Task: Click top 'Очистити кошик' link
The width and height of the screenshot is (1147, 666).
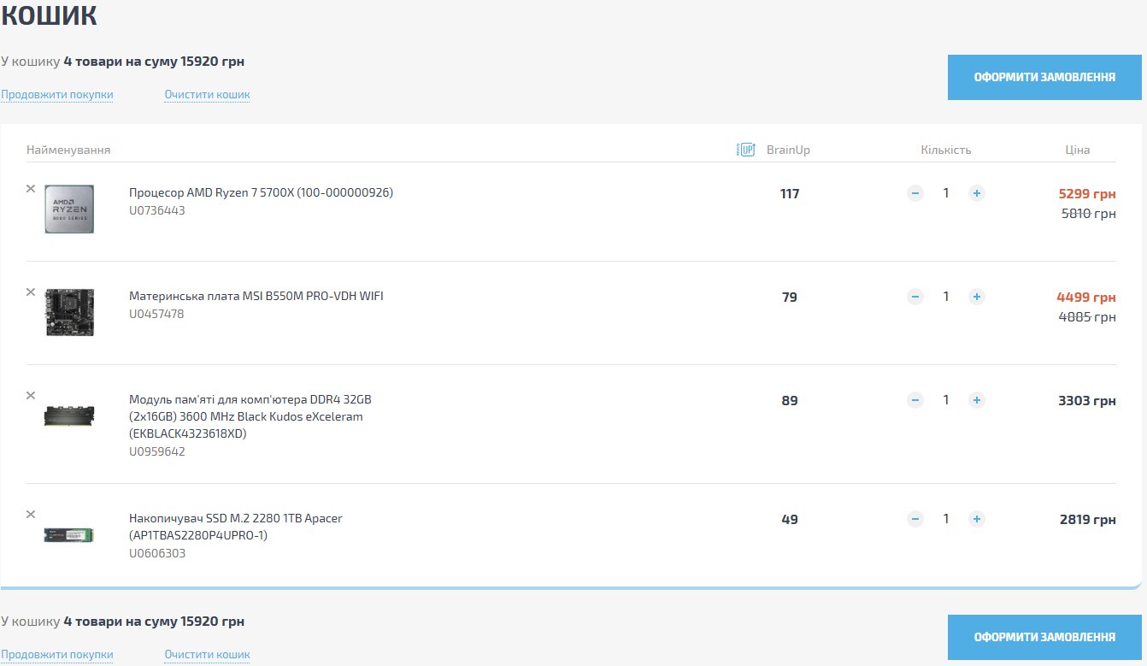Action: (207, 95)
